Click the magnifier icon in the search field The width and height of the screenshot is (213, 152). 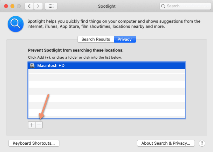click(163, 6)
